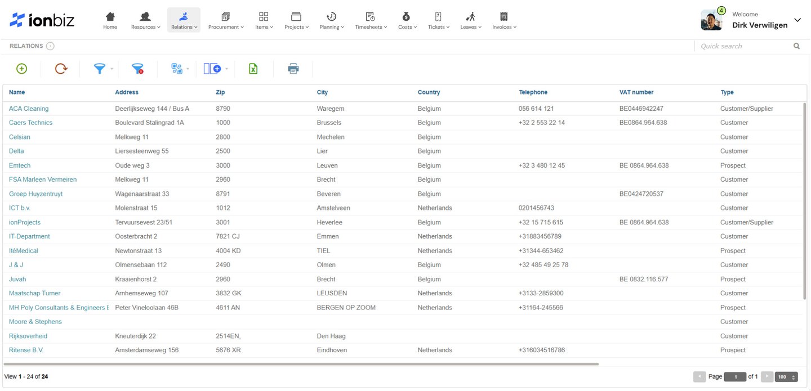811x391 pixels.
Task: Open FSA Marleen Vermeiren relation
Action: pos(43,179)
